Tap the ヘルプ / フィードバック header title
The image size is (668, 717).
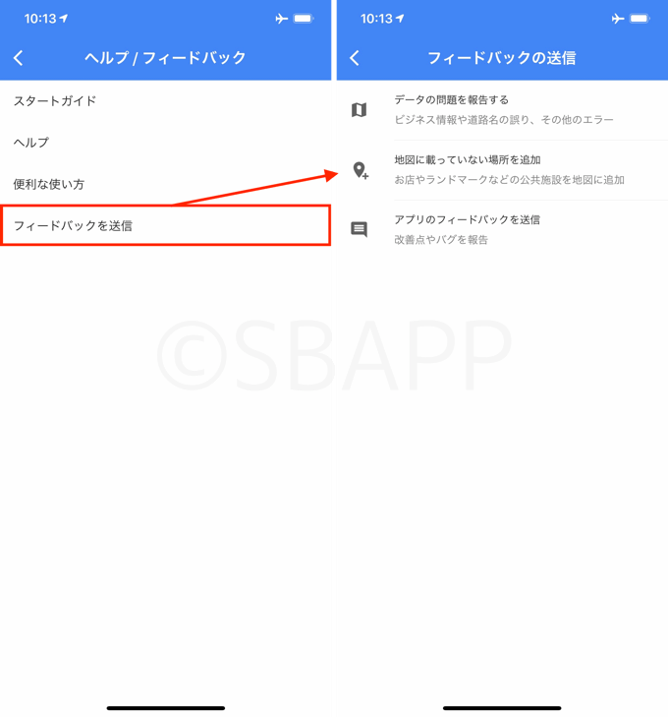pos(165,58)
